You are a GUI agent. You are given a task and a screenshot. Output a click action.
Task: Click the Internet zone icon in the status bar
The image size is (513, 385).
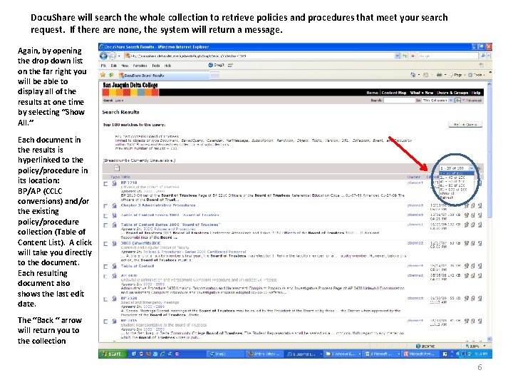coord(418,346)
